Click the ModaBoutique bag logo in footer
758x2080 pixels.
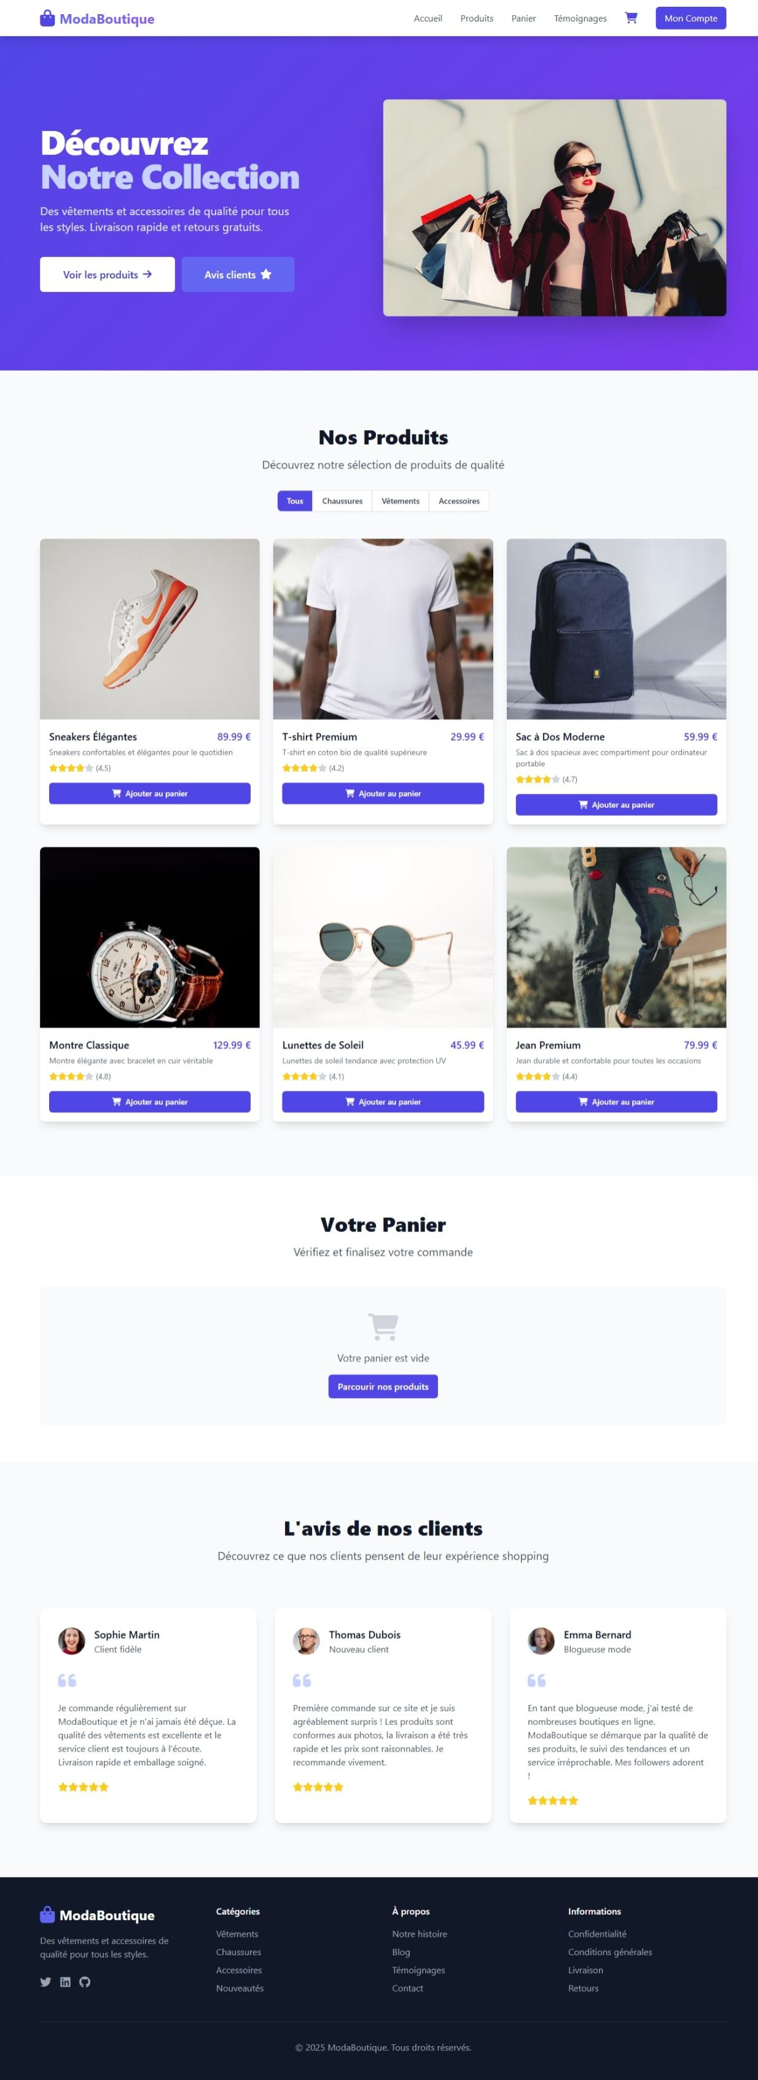click(x=48, y=1915)
